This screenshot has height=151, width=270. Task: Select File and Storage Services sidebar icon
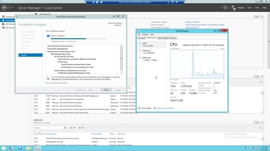click(x=3, y=28)
